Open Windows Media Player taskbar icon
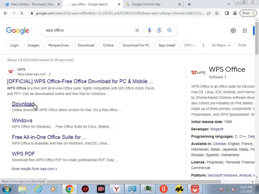The height and width of the screenshot is (194, 259). point(54,189)
